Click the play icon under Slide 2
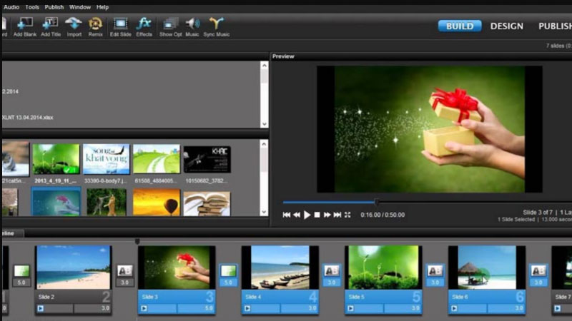The width and height of the screenshot is (572, 321). pos(41,309)
